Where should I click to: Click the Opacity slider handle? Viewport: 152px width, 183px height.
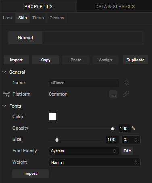(112, 129)
